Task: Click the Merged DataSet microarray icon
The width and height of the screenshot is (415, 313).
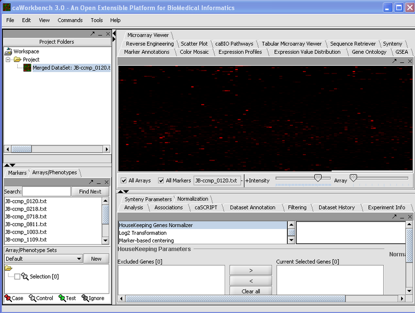Action: click(27, 68)
